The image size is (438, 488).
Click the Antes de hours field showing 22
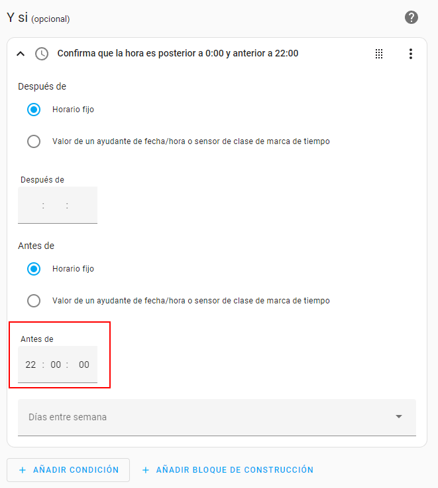30,365
